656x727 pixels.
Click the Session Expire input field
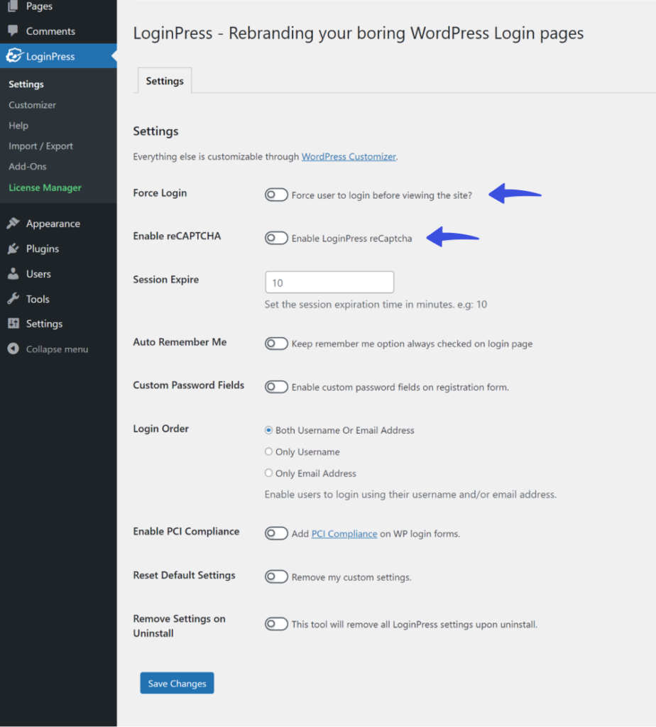pyautogui.click(x=329, y=283)
